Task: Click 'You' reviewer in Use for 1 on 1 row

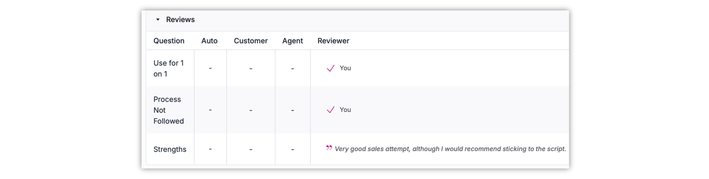Action: [345, 68]
